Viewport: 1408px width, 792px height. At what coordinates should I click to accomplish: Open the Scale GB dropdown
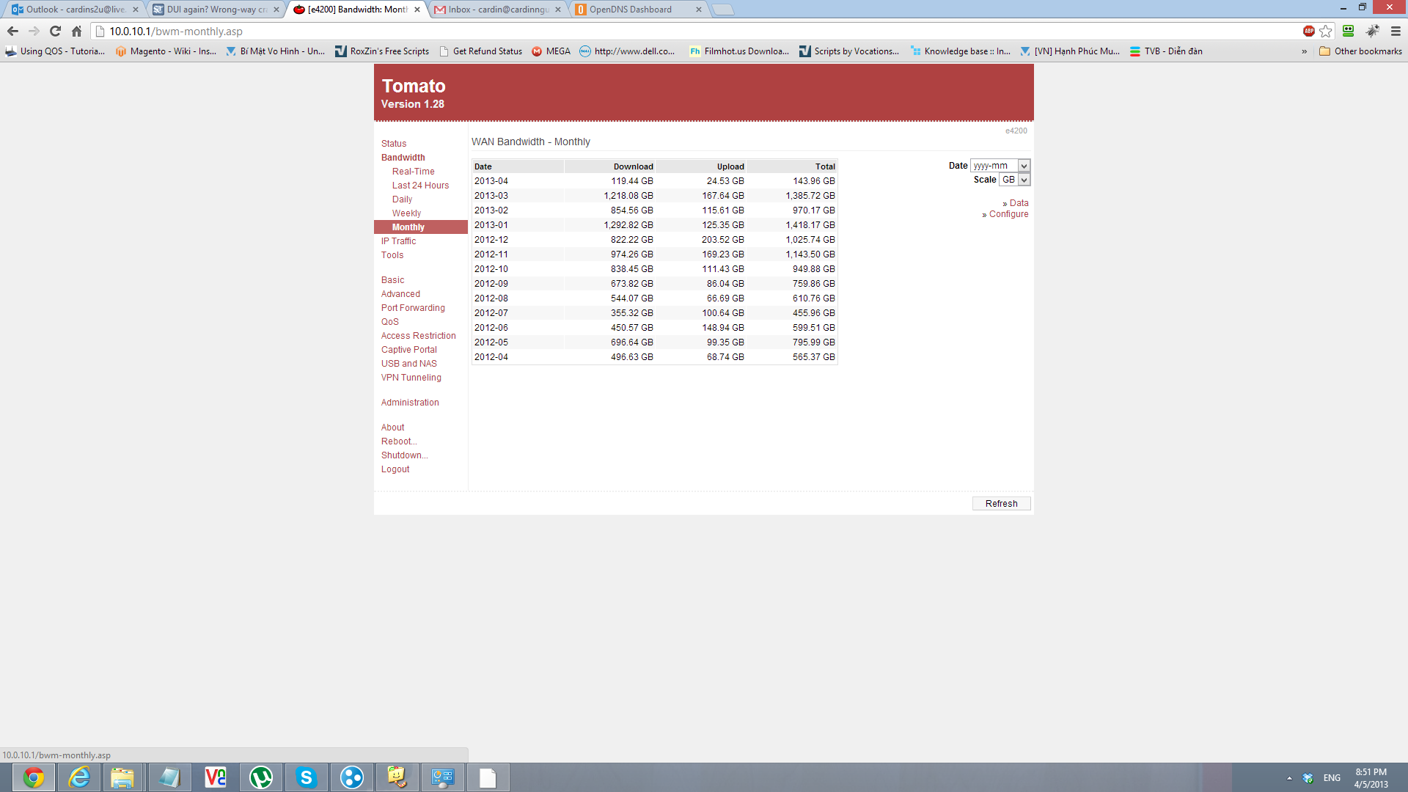click(x=1015, y=180)
